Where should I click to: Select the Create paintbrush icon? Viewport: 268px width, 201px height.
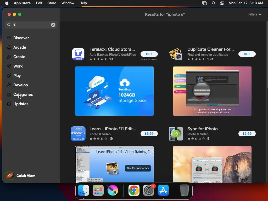click(x=9, y=57)
